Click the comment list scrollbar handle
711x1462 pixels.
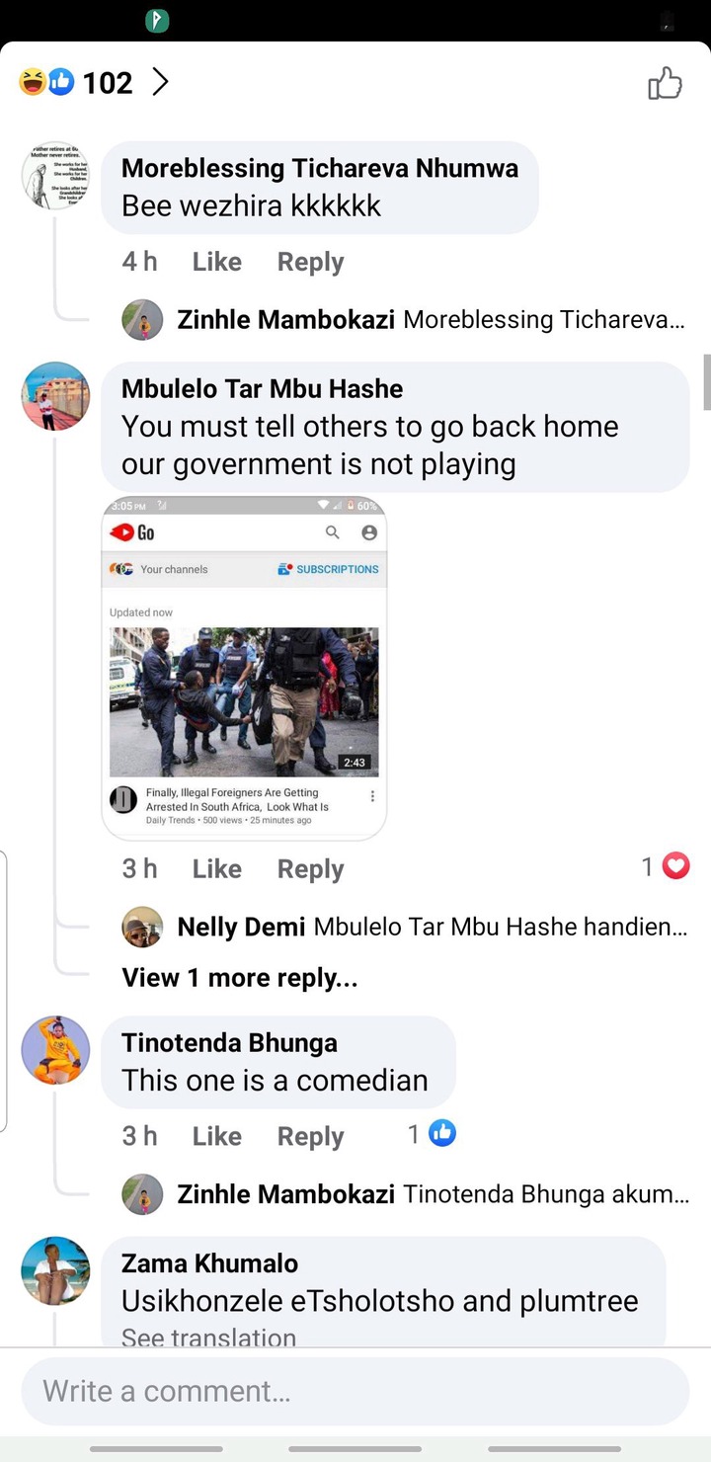click(x=706, y=381)
